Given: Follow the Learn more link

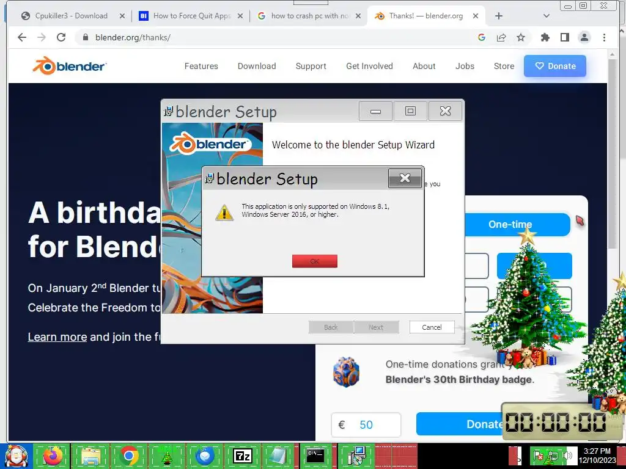Looking at the screenshot, I should click(57, 337).
